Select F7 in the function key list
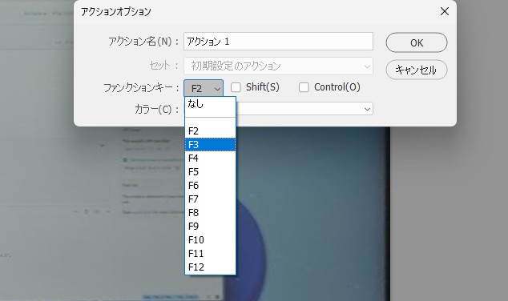 point(210,199)
